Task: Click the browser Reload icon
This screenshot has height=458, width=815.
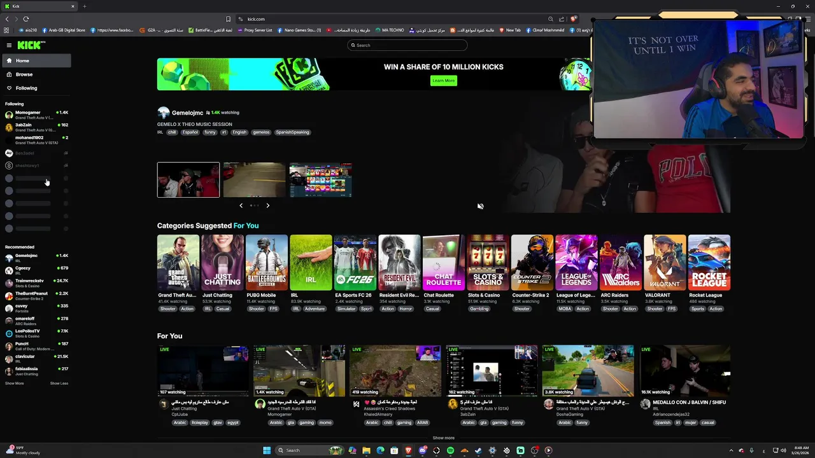Action: click(26, 19)
